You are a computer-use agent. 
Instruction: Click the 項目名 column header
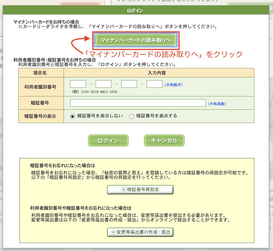40,73
